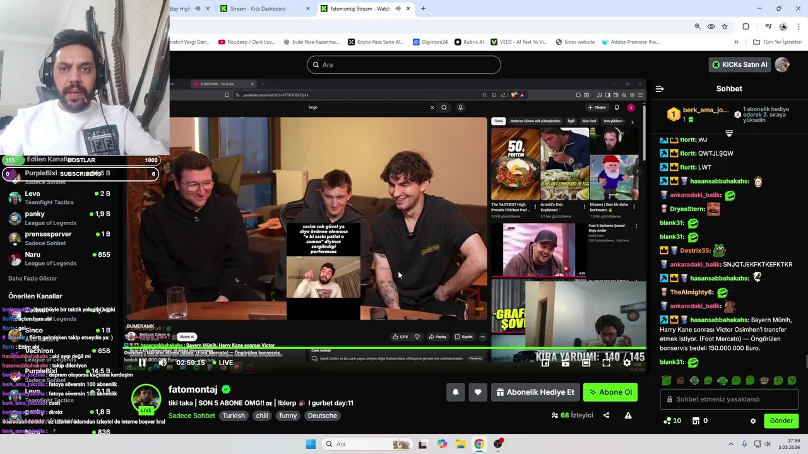This screenshot has width=808, height=454.
Task: Open chat settings gear icon
Action: coord(753,421)
